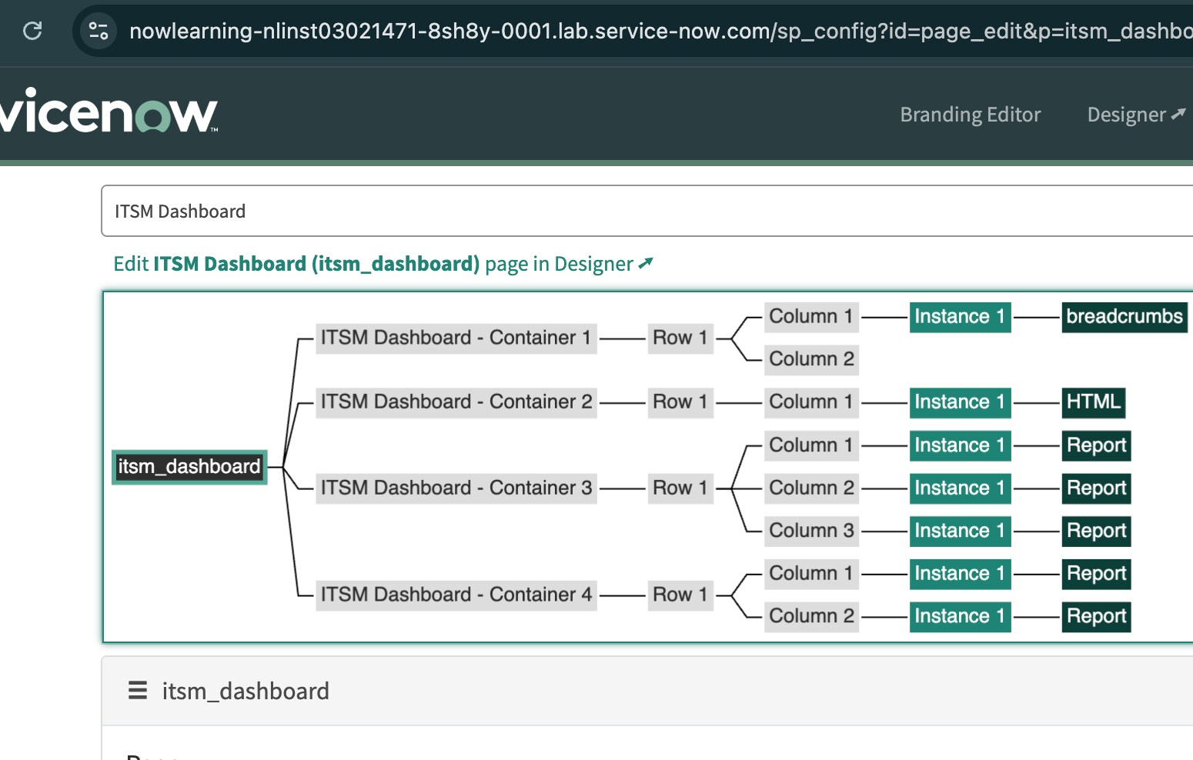Open the Branding Editor
The height and width of the screenshot is (760, 1193).
coord(970,114)
